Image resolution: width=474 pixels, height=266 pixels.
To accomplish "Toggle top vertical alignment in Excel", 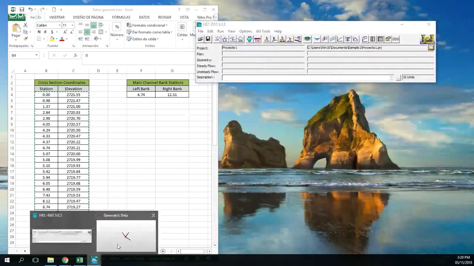I will click(80, 25).
